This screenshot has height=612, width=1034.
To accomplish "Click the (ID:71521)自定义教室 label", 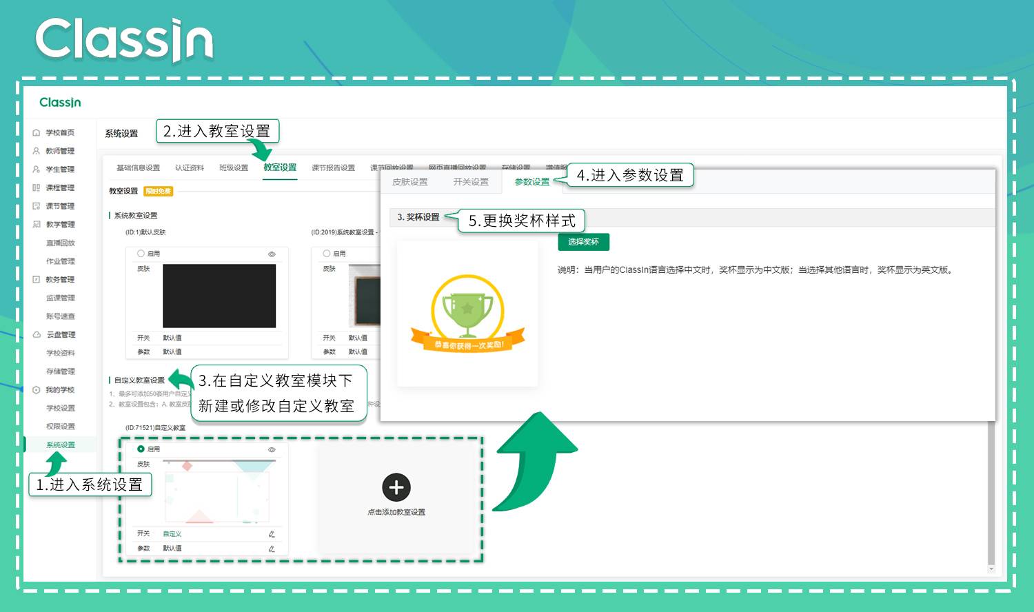I will (155, 428).
